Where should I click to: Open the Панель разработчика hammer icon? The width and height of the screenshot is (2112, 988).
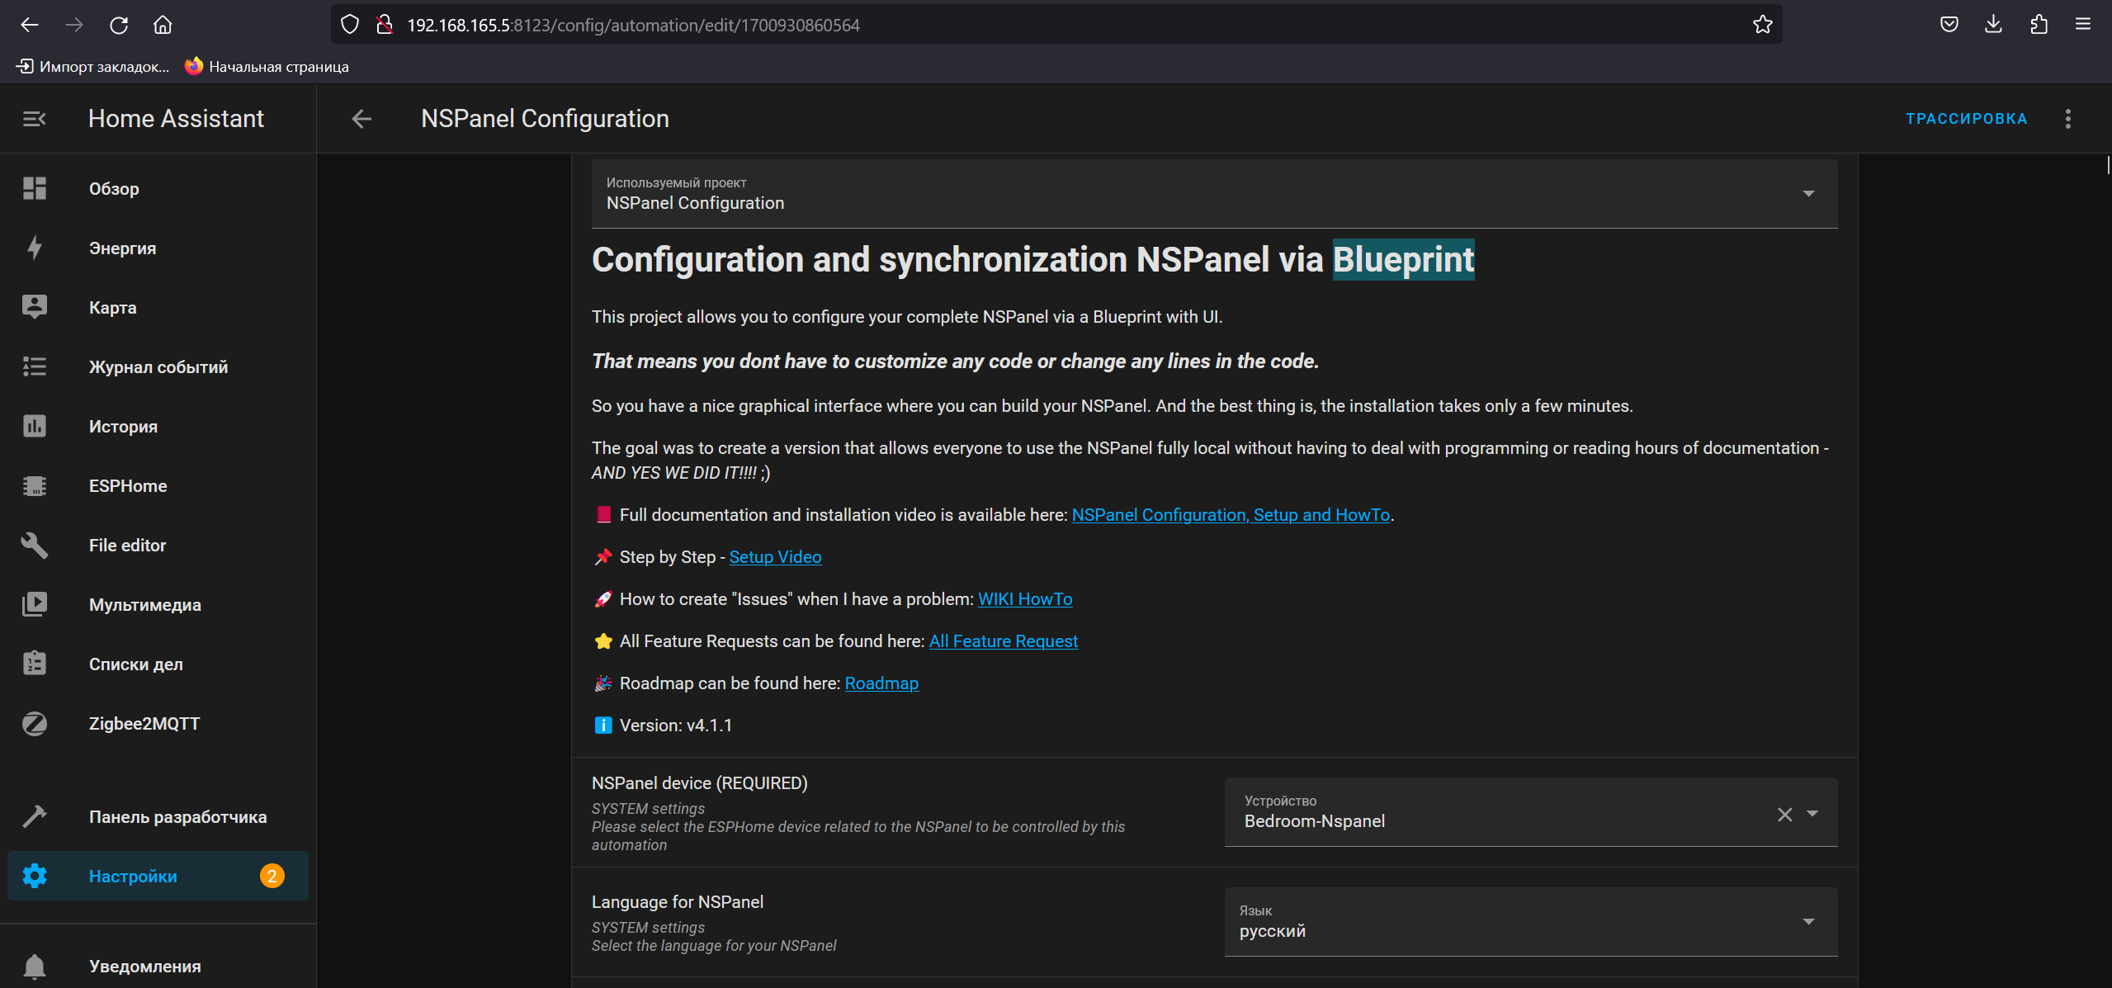point(35,816)
